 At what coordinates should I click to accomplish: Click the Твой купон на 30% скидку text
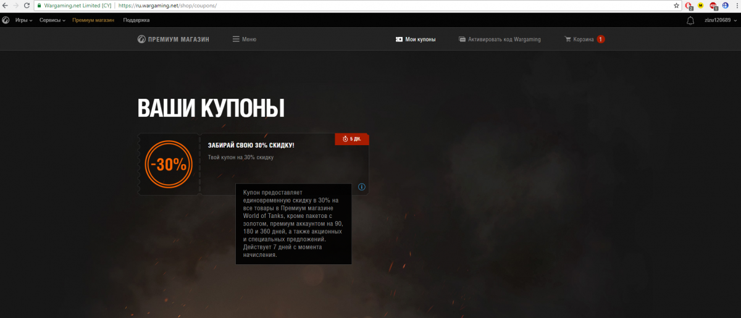[x=241, y=157]
